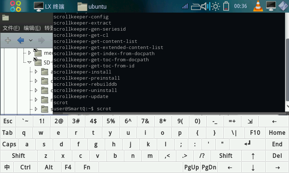The height and width of the screenshot is (173, 289).
Task: Expand the me... folder tree node
Action: tap(30, 53)
